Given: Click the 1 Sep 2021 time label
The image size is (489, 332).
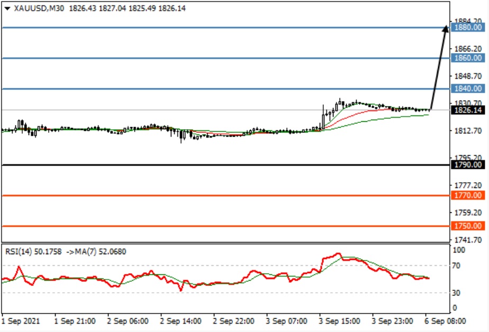Looking at the screenshot, I should tap(21, 321).
